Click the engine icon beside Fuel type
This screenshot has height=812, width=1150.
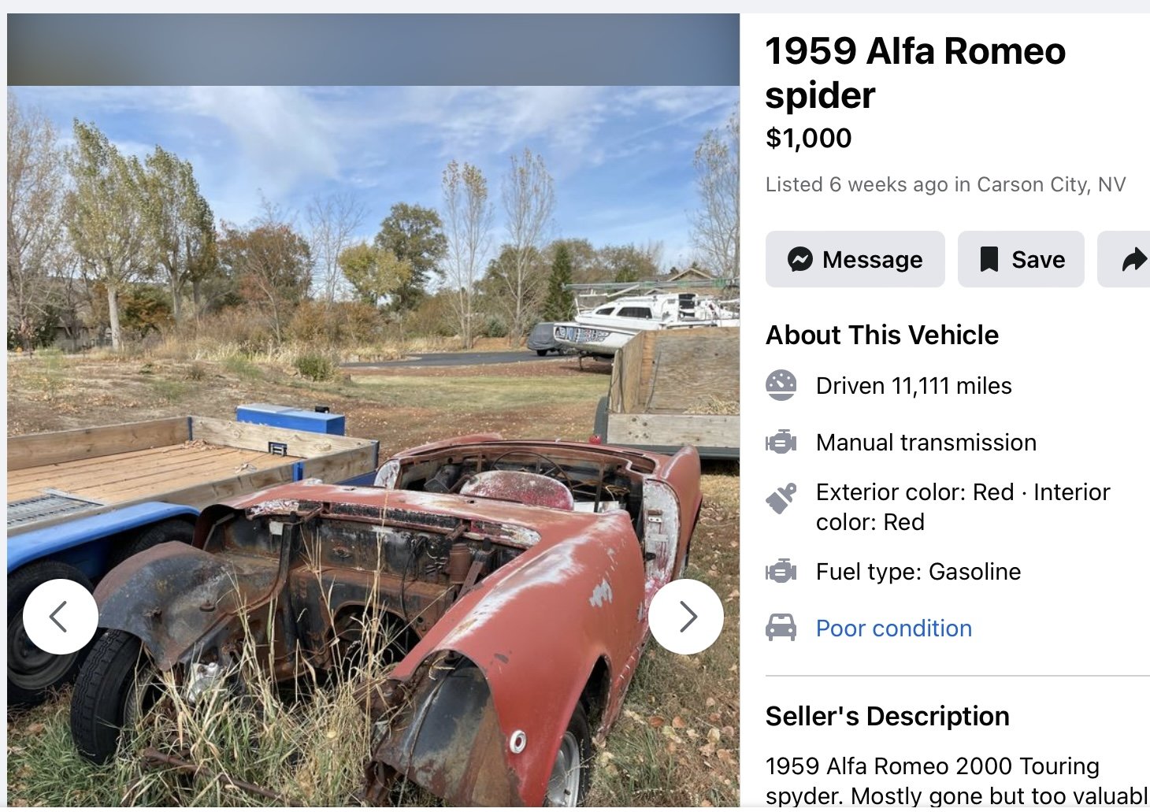click(781, 571)
